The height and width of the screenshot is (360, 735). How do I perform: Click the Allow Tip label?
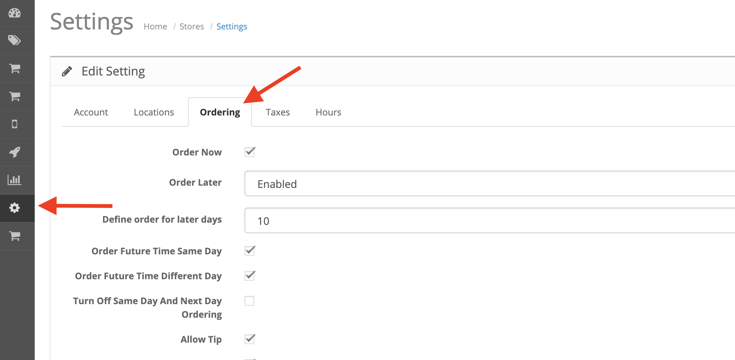point(201,340)
